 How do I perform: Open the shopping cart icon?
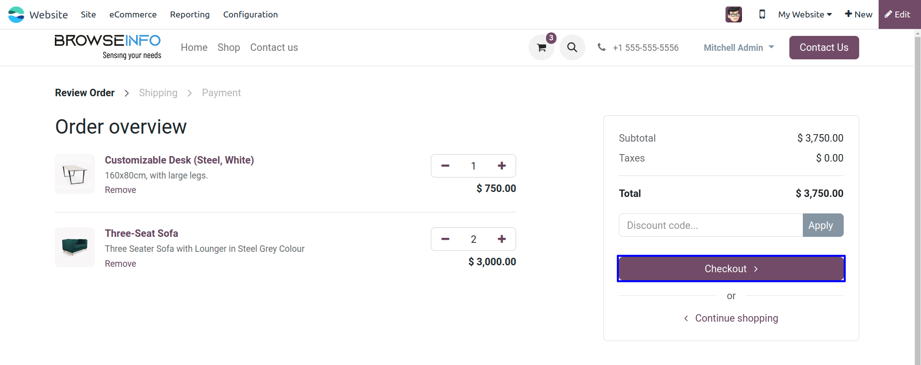click(542, 48)
